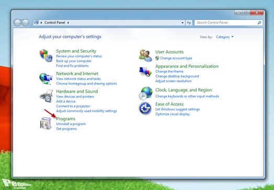Open the recent pages dropdown near nav buttons
Screen dimensions: 274x190
click(x=31, y=23)
